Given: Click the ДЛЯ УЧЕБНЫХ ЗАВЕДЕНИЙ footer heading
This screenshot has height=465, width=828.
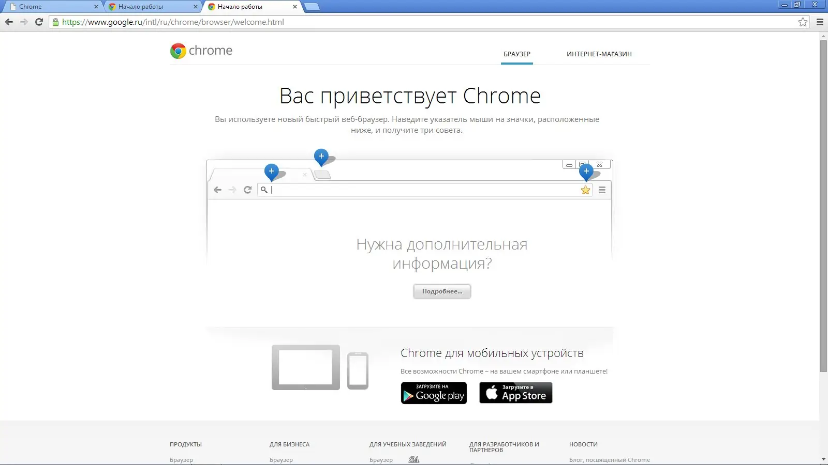Looking at the screenshot, I should pos(408,444).
